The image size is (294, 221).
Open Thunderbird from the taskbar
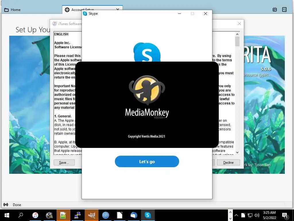coord(134,215)
